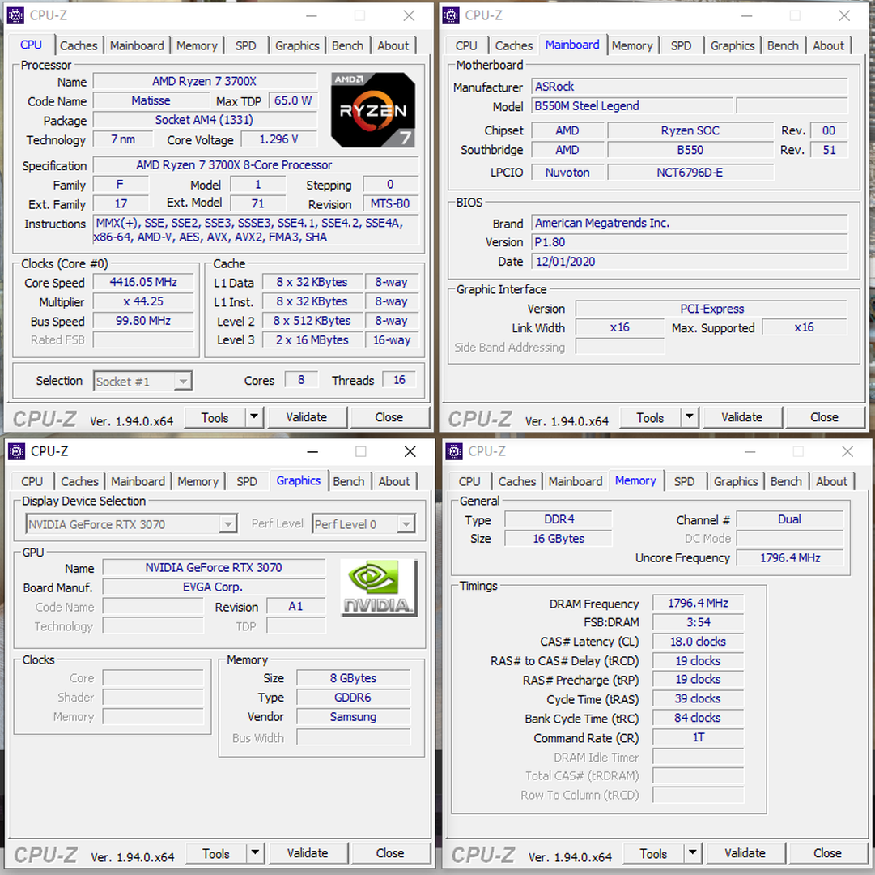This screenshot has width=875, height=875.
Task: Click the 'AMD Ryzen 7 3700X' Name field
Action: point(205,82)
